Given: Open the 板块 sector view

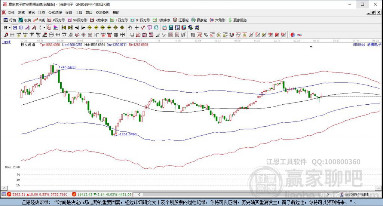Looking at the screenshot, I should pos(25,20).
